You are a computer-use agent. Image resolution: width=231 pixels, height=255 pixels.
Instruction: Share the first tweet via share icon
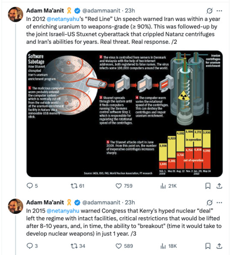(219, 186)
